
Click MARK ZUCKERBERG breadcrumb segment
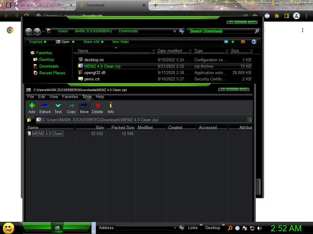click(94, 31)
